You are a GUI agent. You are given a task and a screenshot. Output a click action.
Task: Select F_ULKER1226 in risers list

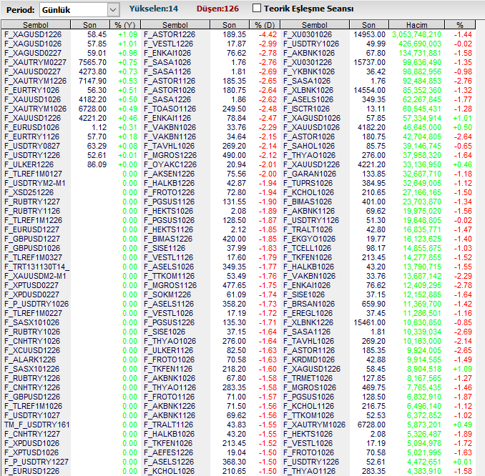pyautogui.click(x=29, y=164)
